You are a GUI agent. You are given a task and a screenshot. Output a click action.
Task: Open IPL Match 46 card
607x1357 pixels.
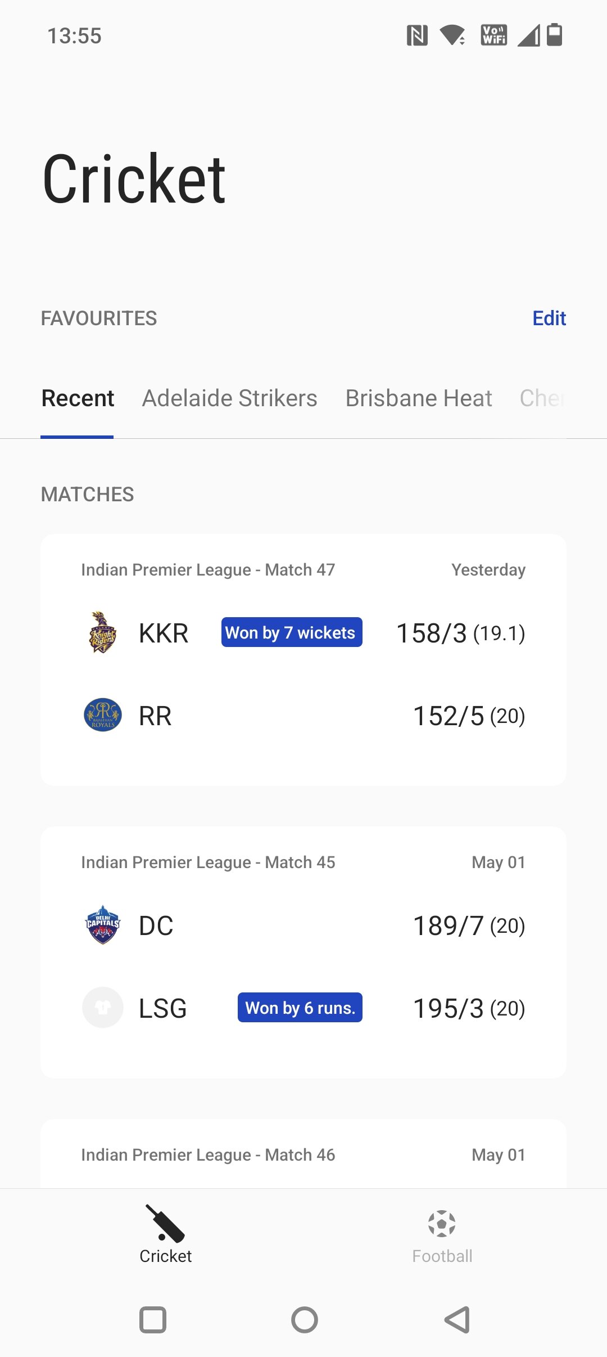coord(303,1154)
